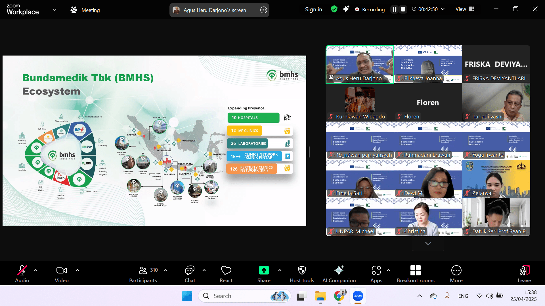Image resolution: width=545 pixels, height=306 pixels.
Task: Turn on camera with Video button
Action: [62, 274]
